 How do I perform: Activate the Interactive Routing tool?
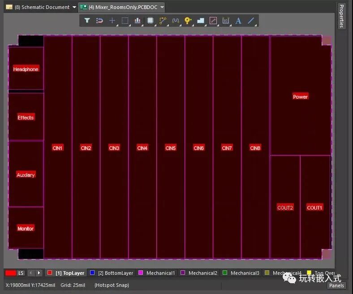pos(163,21)
